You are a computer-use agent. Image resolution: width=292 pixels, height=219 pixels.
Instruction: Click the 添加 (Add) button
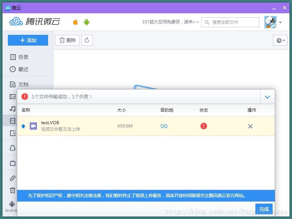[28, 40]
